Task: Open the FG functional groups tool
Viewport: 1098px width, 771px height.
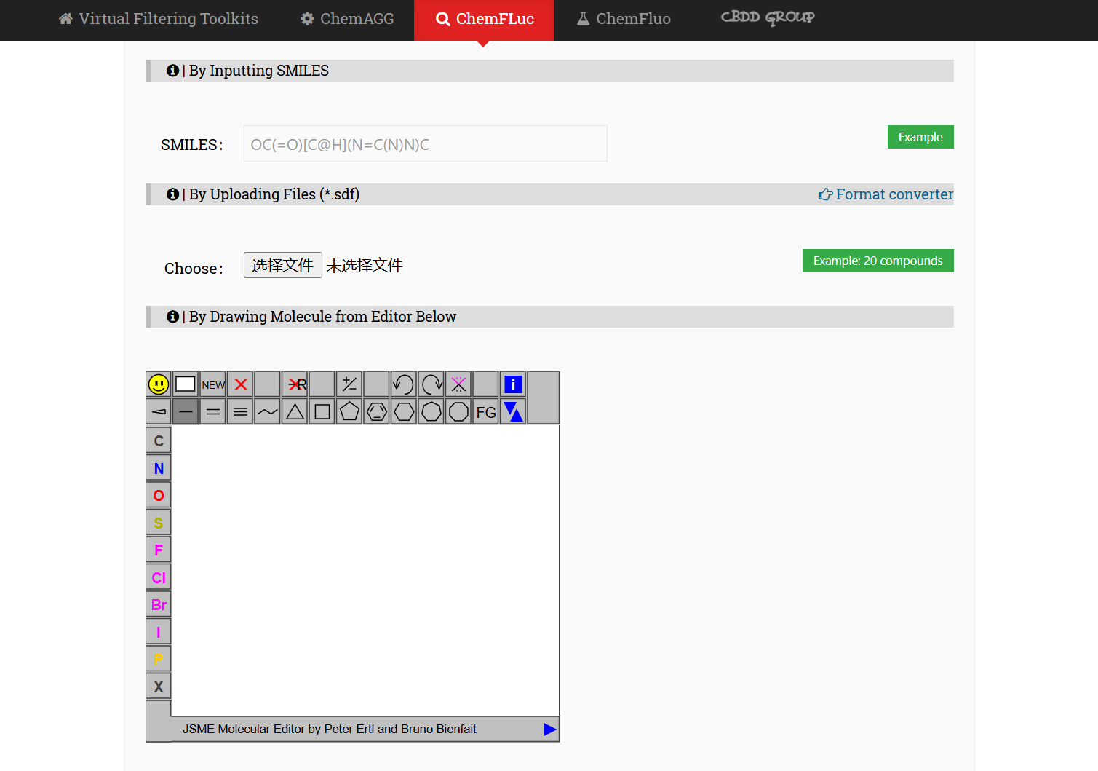Action: click(x=486, y=412)
